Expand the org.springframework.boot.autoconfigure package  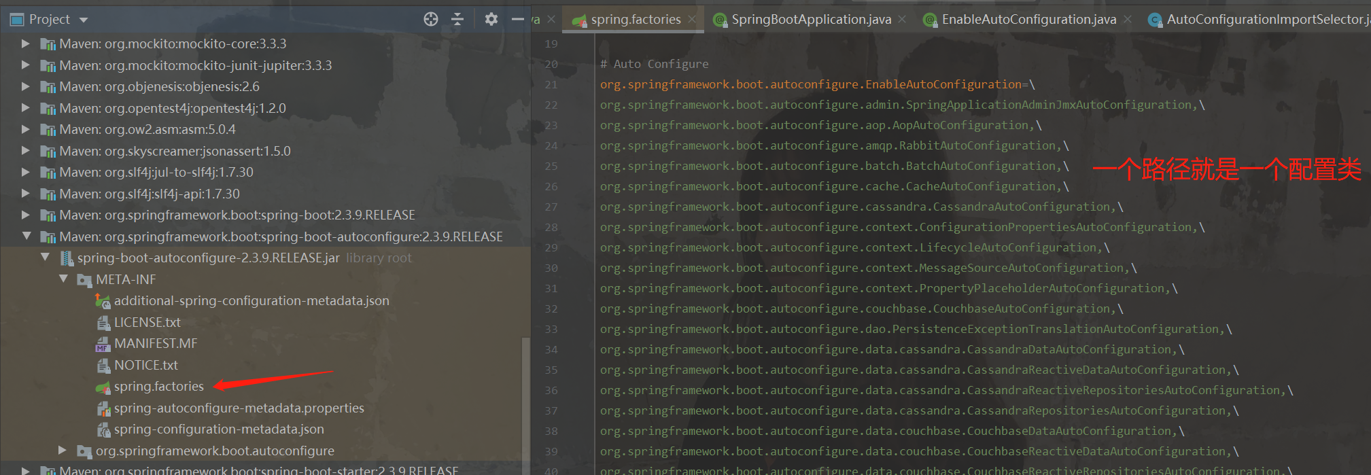pos(63,451)
